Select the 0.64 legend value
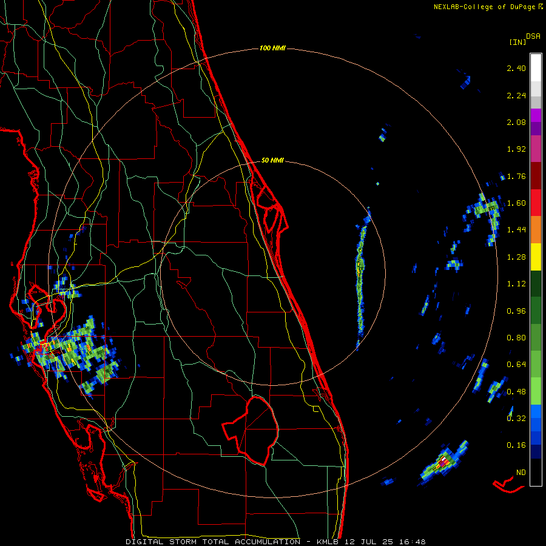This screenshot has height=546, width=546. click(x=516, y=365)
